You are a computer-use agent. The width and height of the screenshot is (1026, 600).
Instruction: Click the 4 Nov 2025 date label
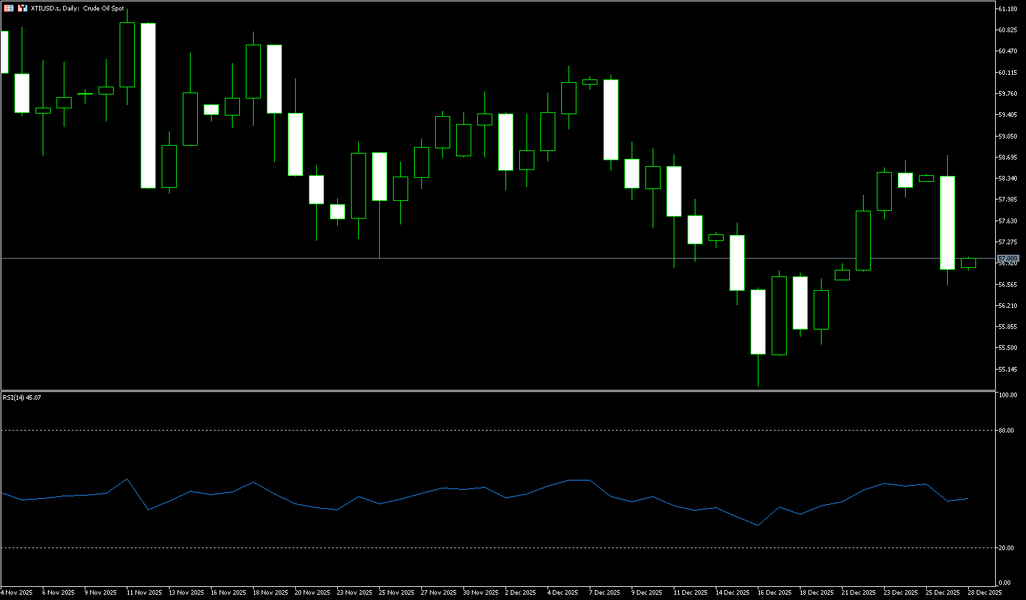coord(16,593)
